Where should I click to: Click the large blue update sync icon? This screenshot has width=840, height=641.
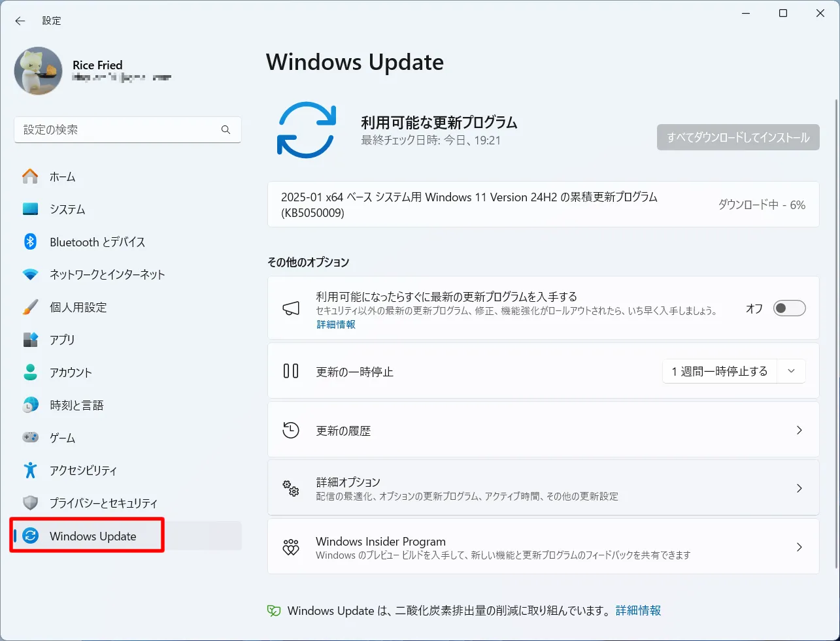coord(307,130)
